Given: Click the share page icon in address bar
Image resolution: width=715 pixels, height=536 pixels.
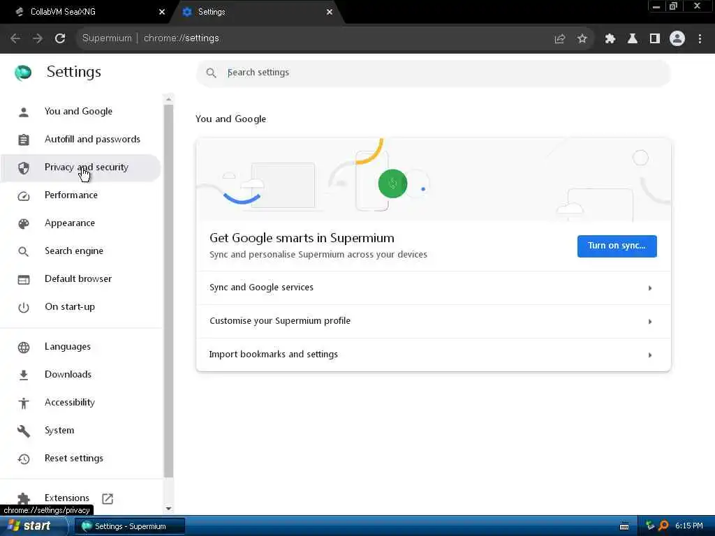Looking at the screenshot, I should (559, 39).
